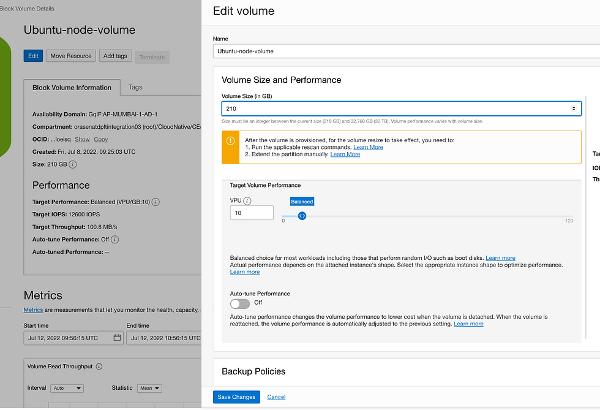The width and height of the screenshot is (600, 410).
Task: Switch to the Tags tab
Action: 135,87
